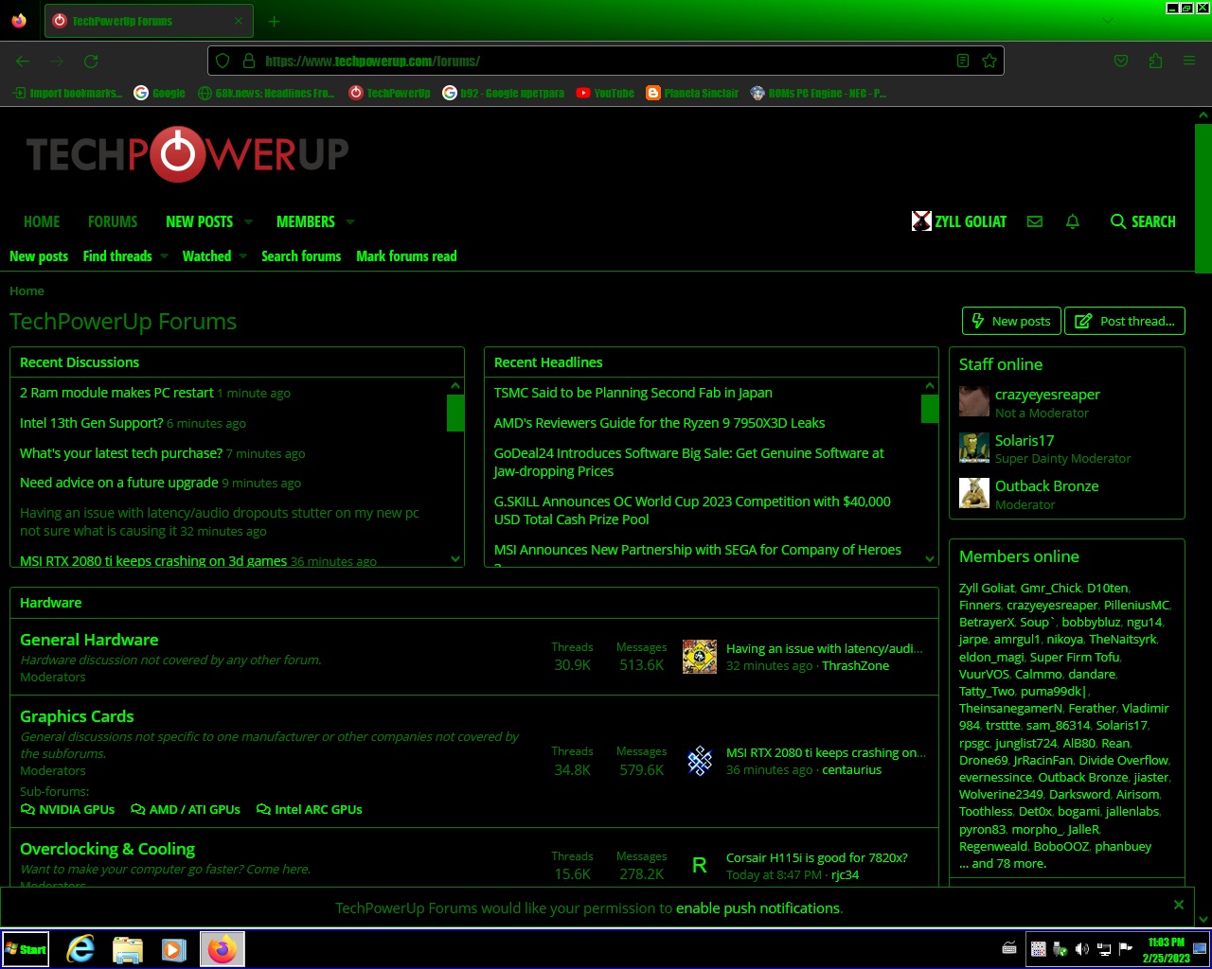The image size is (1212, 969).
Task: Click crazyeyesreaper's staff avatar
Action: pos(974,402)
